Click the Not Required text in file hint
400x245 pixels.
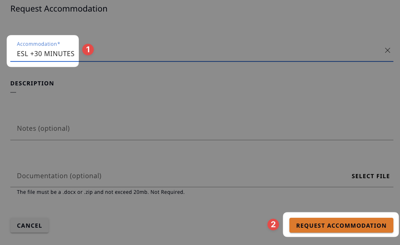pos(167,192)
